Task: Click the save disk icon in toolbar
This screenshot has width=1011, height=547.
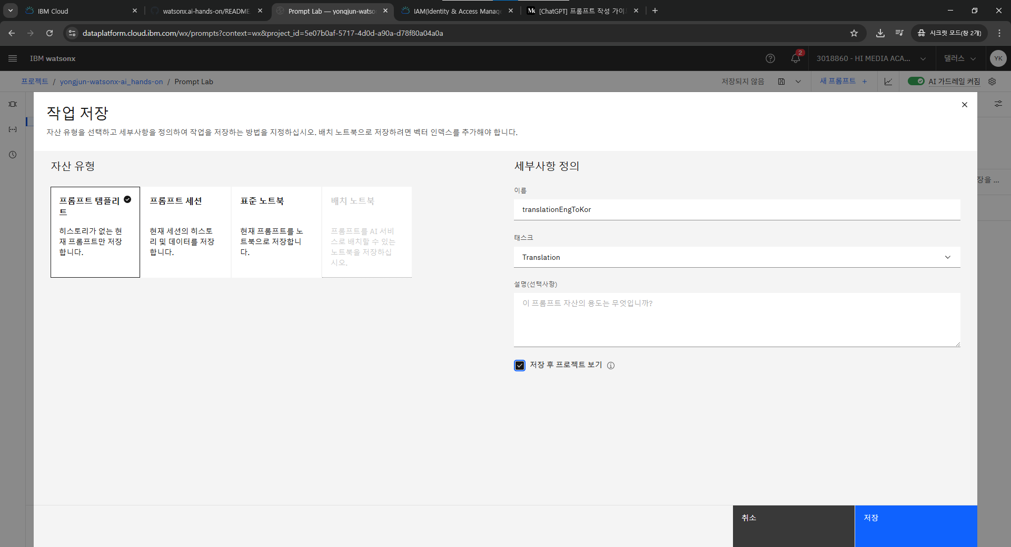Action: click(781, 82)
